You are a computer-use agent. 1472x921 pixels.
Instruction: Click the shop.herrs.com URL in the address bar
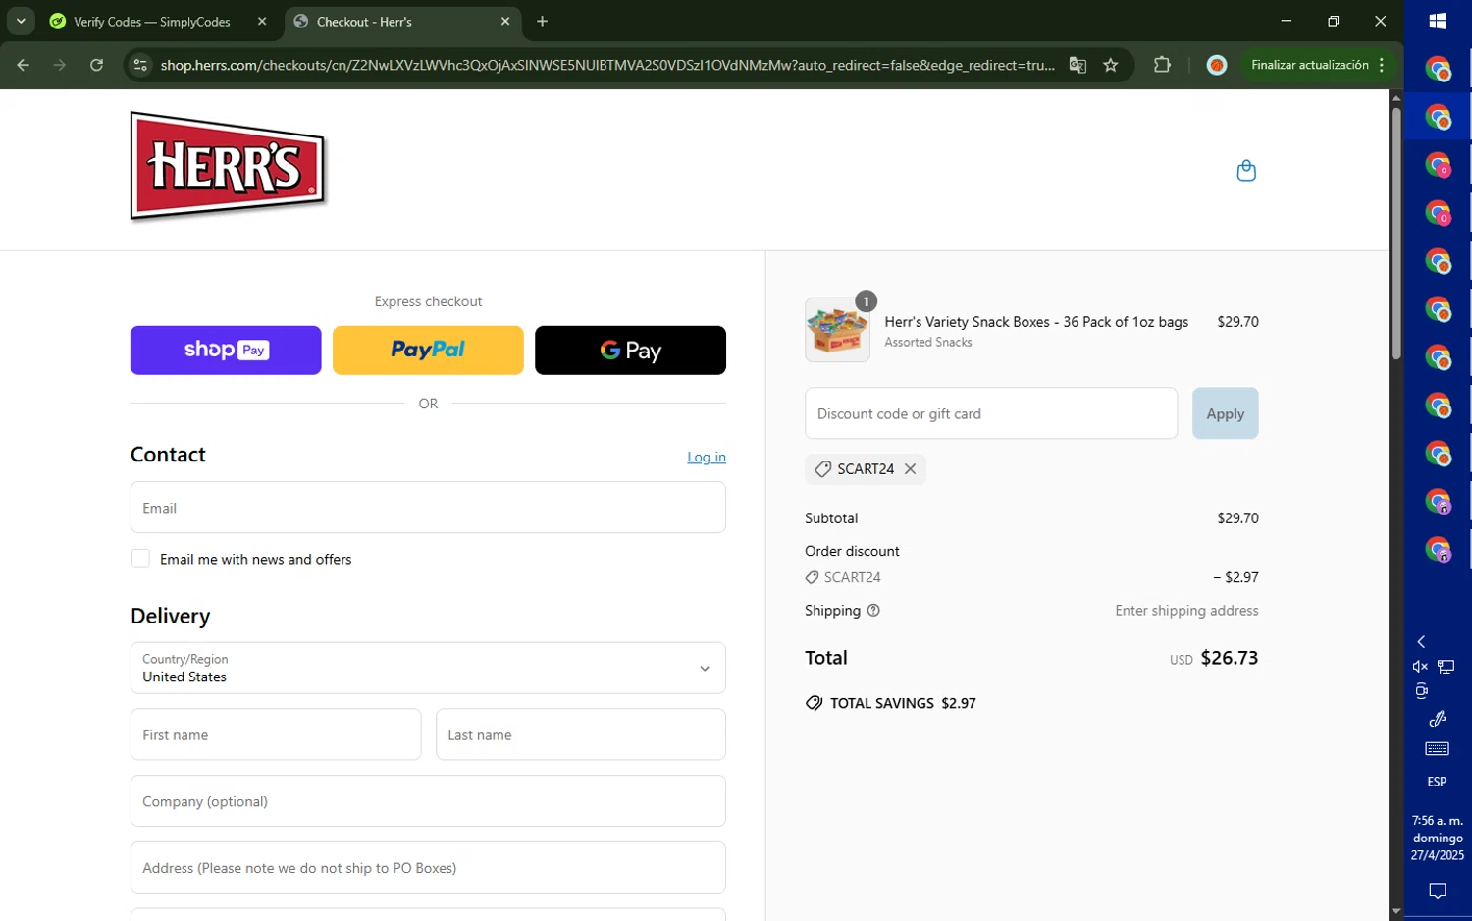pyautogui.click(x=607, y=65)
